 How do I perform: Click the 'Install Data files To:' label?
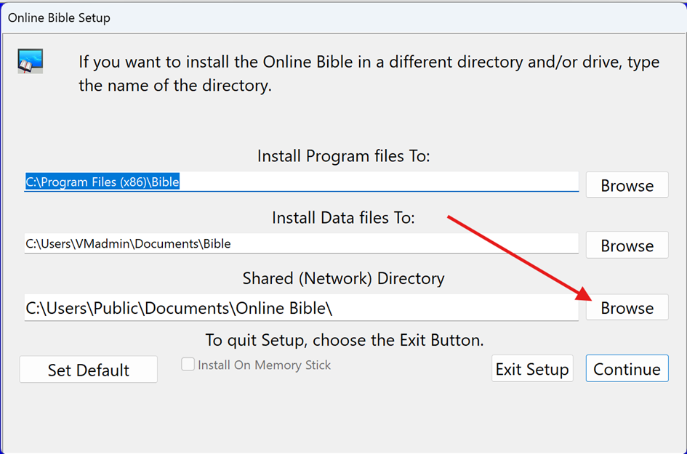343,218
